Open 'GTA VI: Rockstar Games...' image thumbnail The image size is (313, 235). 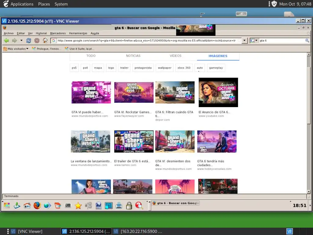(134, 92)
